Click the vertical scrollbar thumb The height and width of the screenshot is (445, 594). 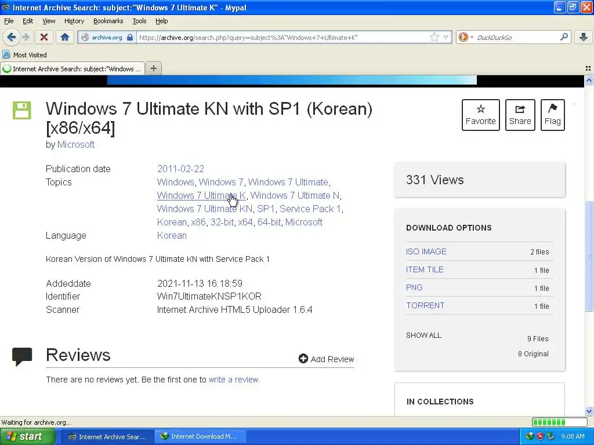pos(589,256)
